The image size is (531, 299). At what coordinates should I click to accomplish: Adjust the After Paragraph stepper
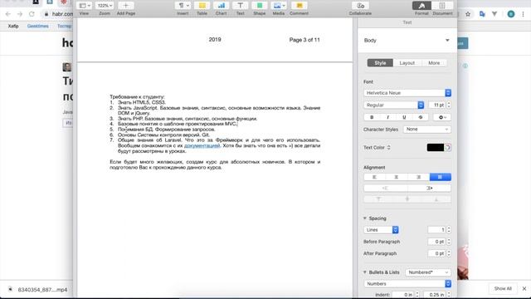[449, 253]
